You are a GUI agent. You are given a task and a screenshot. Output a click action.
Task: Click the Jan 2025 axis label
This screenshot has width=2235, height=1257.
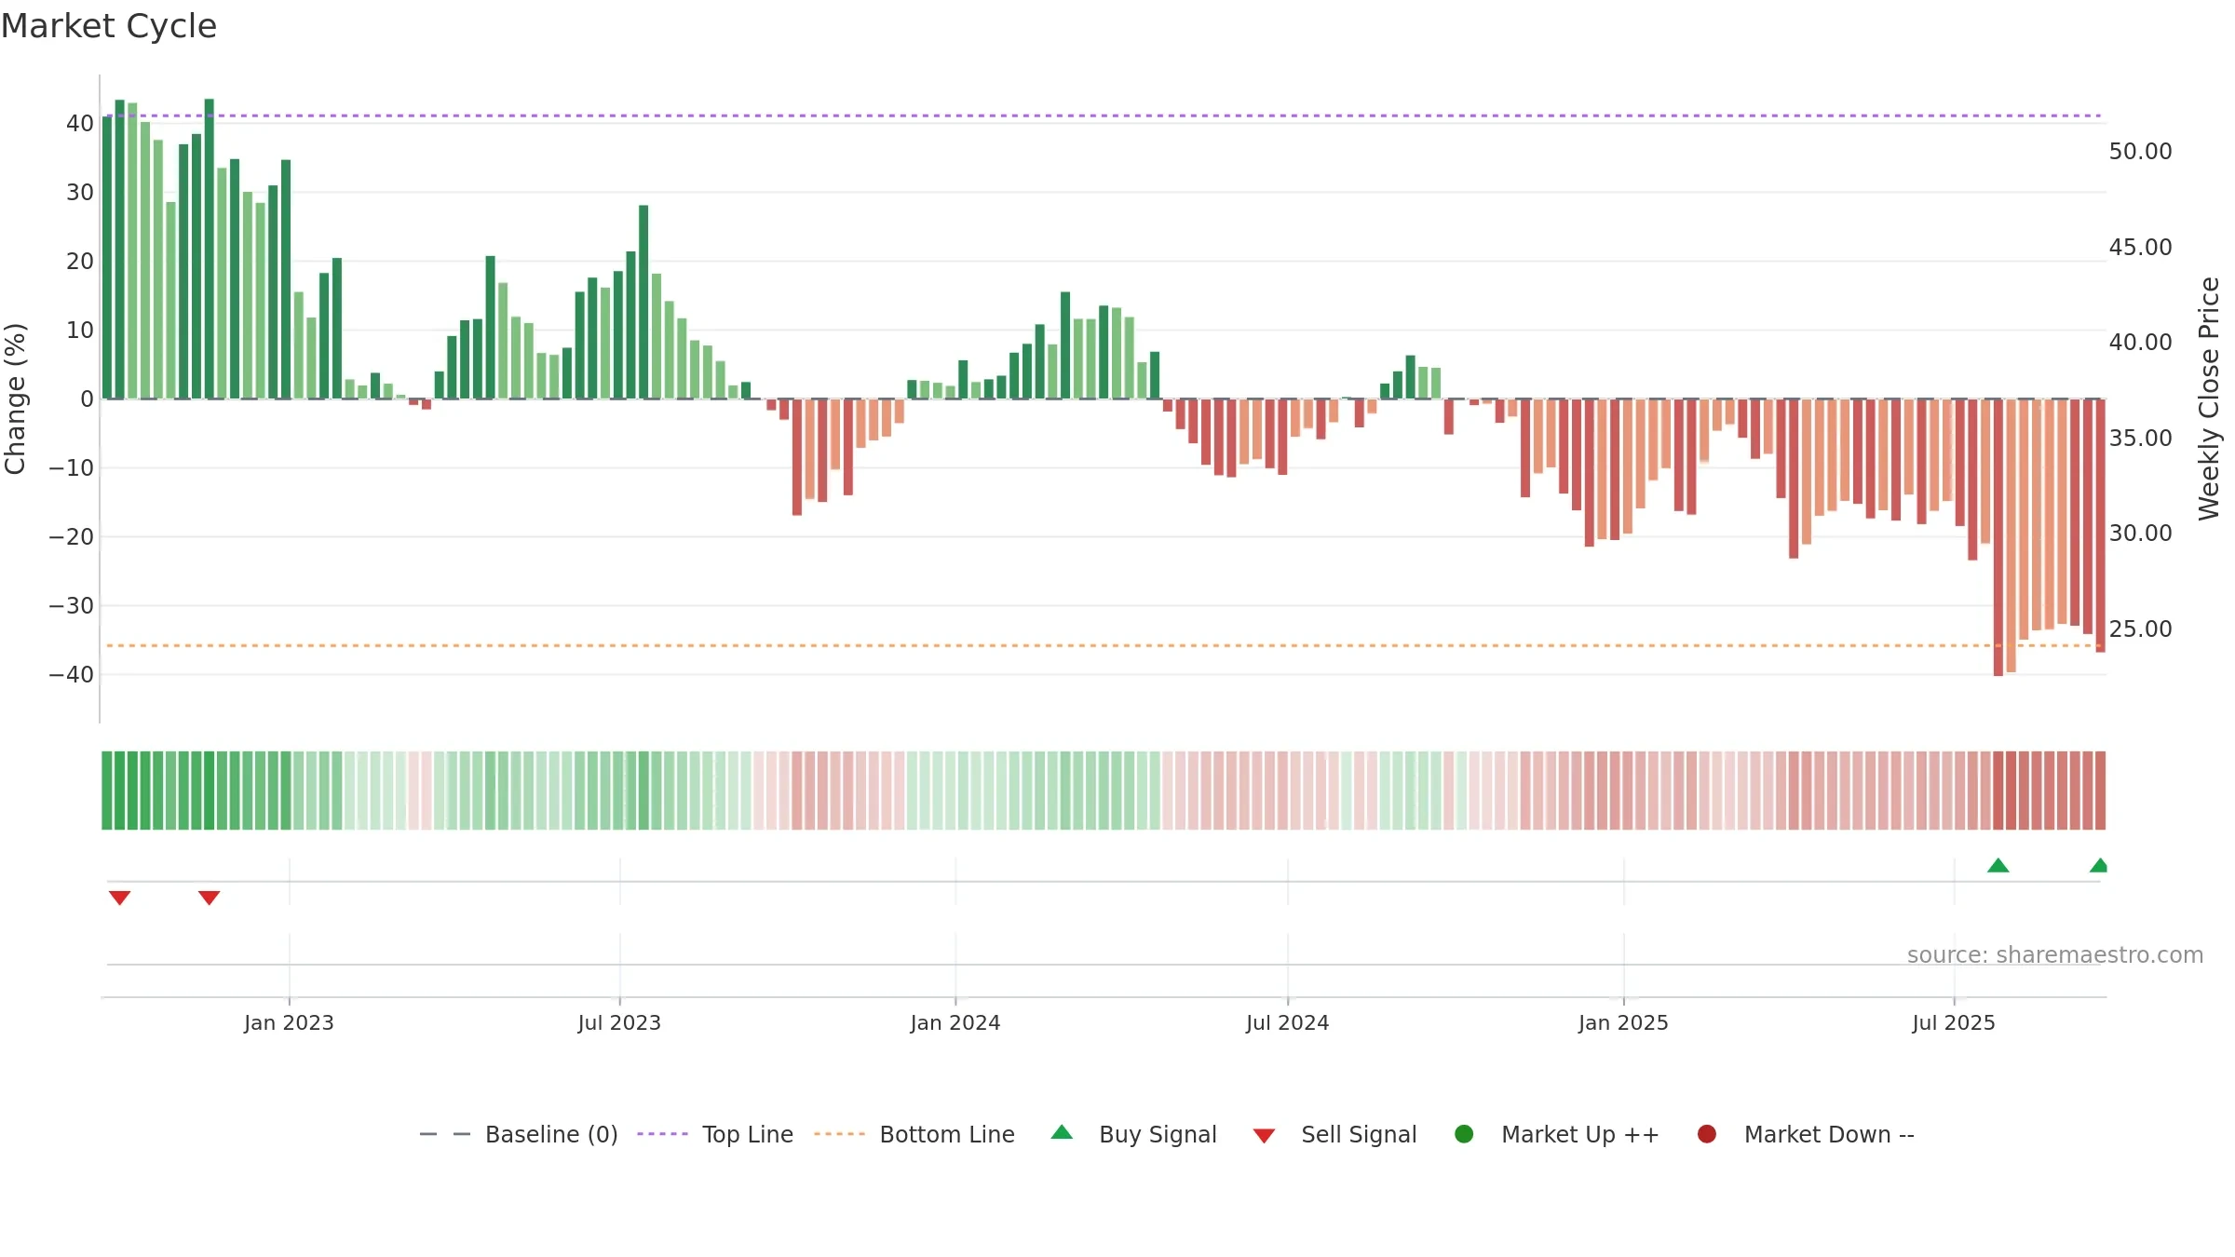[1623, 1023]
